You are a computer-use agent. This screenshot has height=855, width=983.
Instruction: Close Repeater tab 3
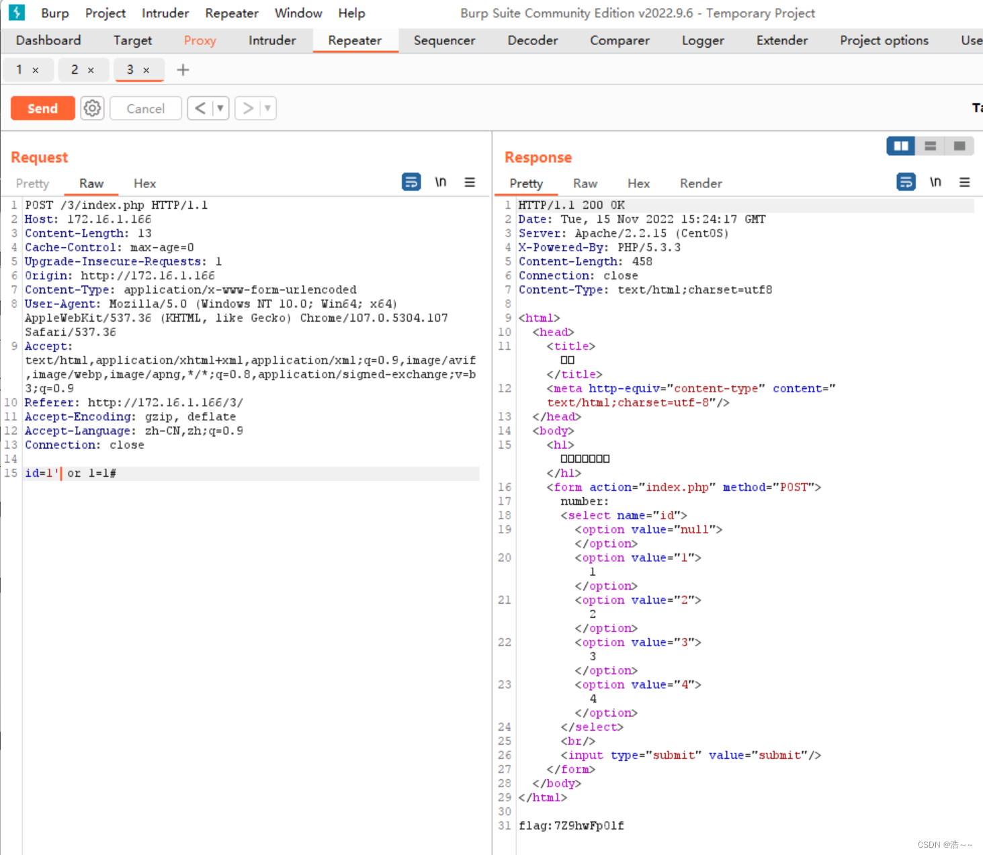[x=146, y=70]
